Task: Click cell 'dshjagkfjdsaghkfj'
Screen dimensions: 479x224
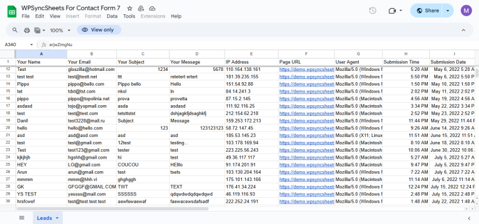Action: click(197, 113)
